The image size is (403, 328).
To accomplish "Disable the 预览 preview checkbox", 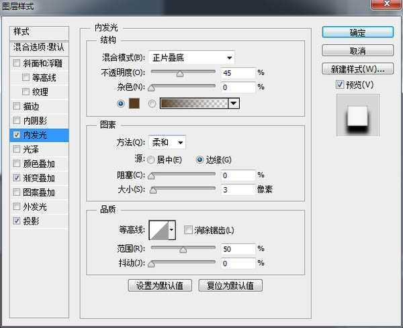I will tap(341, 85).
